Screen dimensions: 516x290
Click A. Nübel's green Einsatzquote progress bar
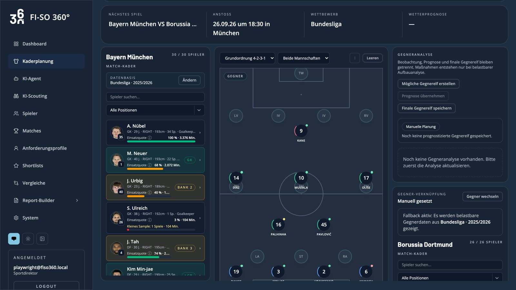tap(161, 141)
